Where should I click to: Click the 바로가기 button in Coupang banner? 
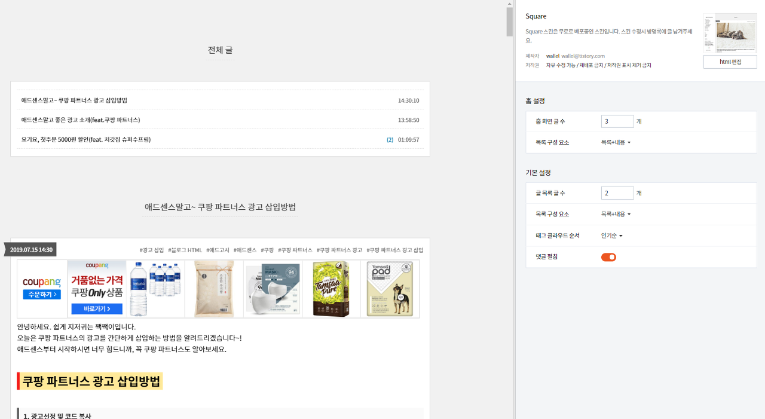coord(97,308)
